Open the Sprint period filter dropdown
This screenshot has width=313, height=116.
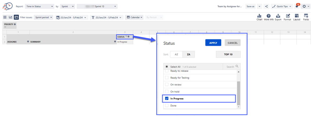tap(44, 17)
